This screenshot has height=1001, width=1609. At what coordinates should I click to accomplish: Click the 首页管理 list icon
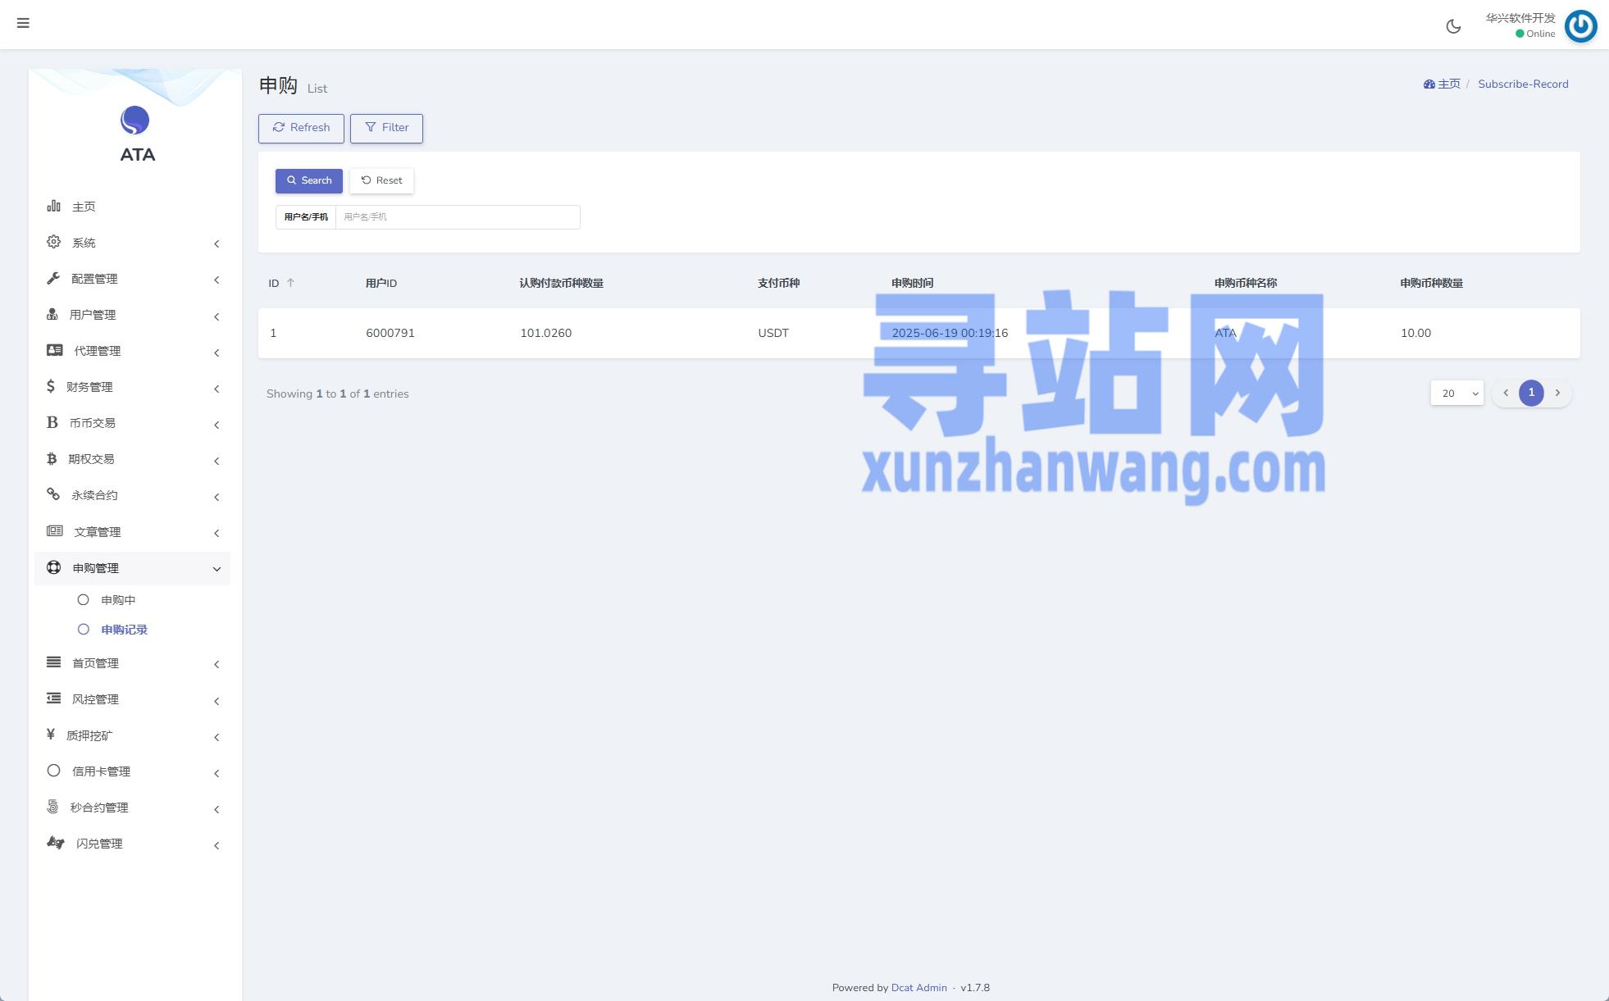pos(54,662)
